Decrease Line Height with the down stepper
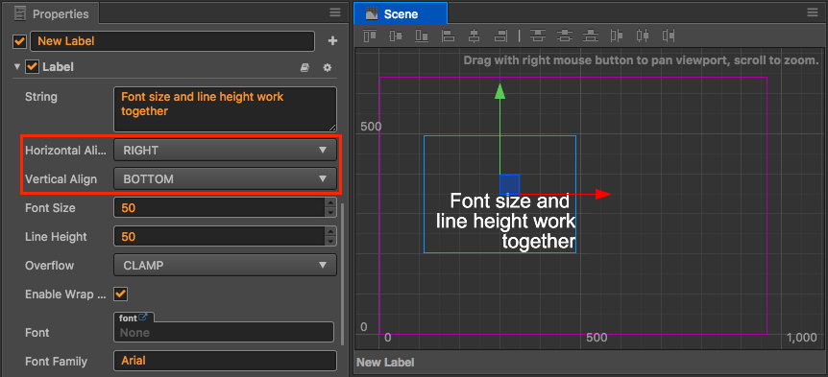The image size is (828, 377). coord(330,242)
